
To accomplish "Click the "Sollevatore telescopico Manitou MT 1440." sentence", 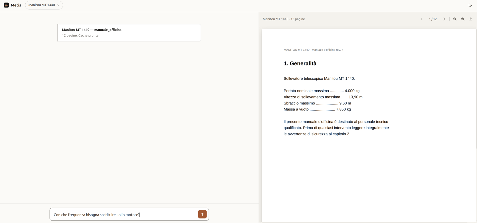I will [x=319, y=78].
